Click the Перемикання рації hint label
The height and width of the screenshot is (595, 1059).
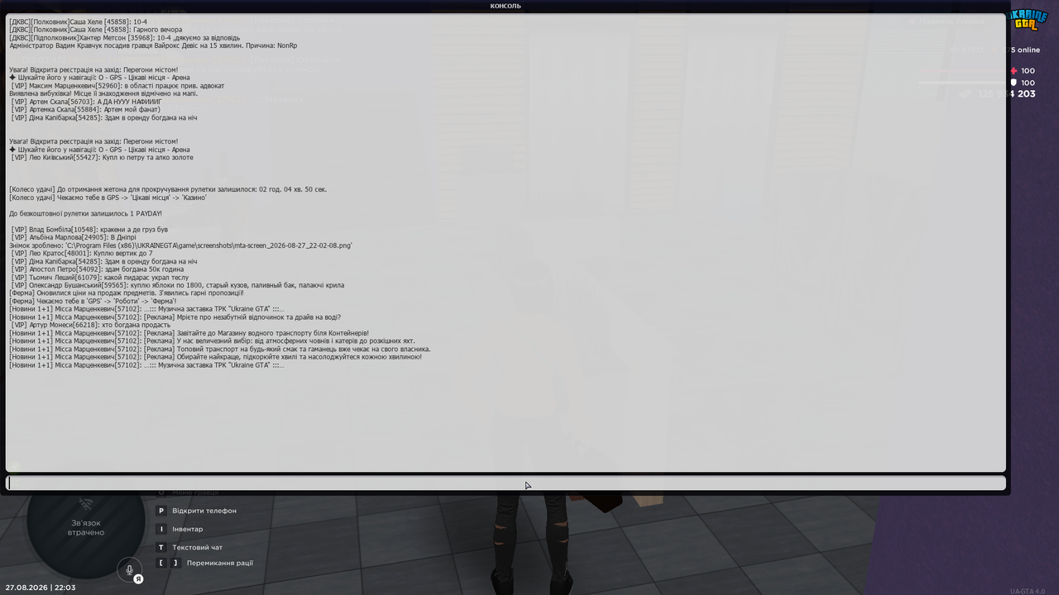point(220,563)
